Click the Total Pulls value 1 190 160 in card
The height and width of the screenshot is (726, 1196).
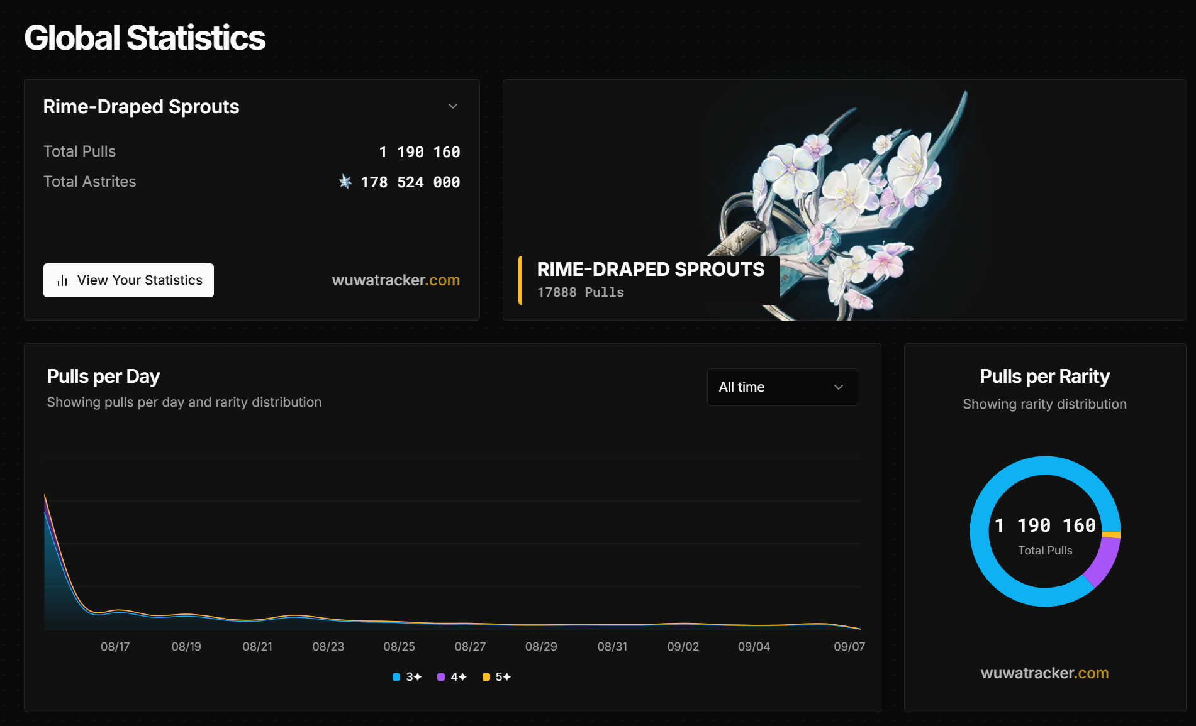(x=420, y=152)
